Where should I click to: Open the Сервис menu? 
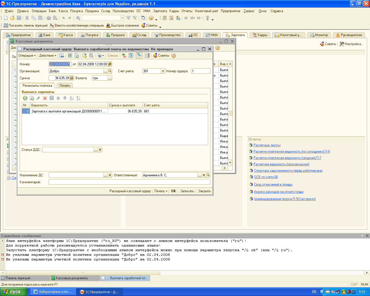point(249,11)
